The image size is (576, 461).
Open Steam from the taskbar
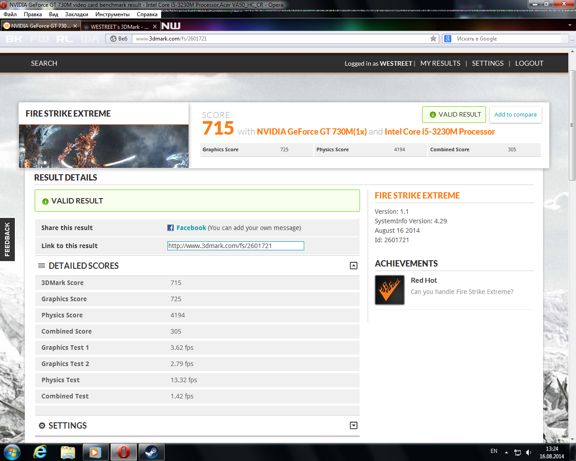click(x=151, y=452)
